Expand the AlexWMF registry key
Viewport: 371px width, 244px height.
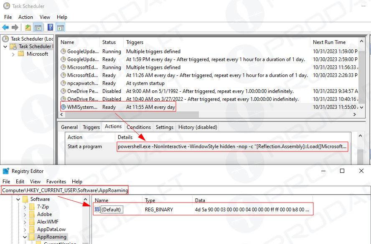pos(25,222)
